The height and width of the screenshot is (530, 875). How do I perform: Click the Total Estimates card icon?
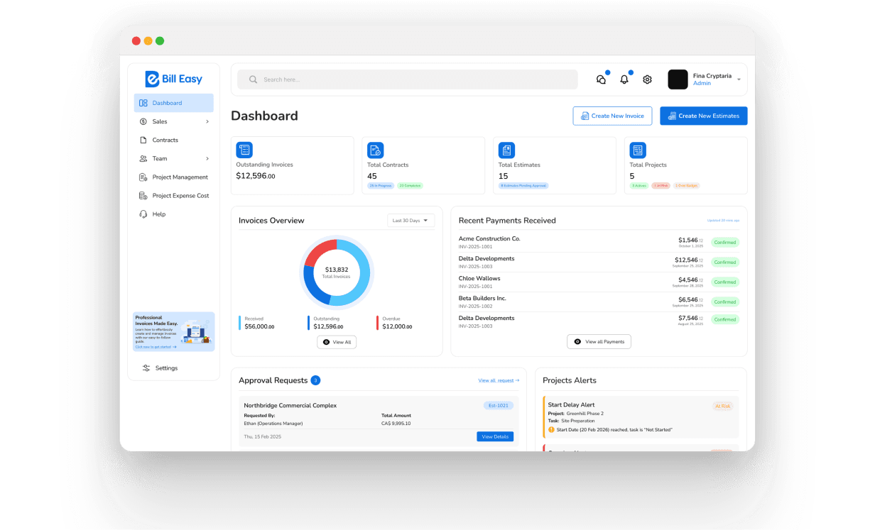[506, 150]
